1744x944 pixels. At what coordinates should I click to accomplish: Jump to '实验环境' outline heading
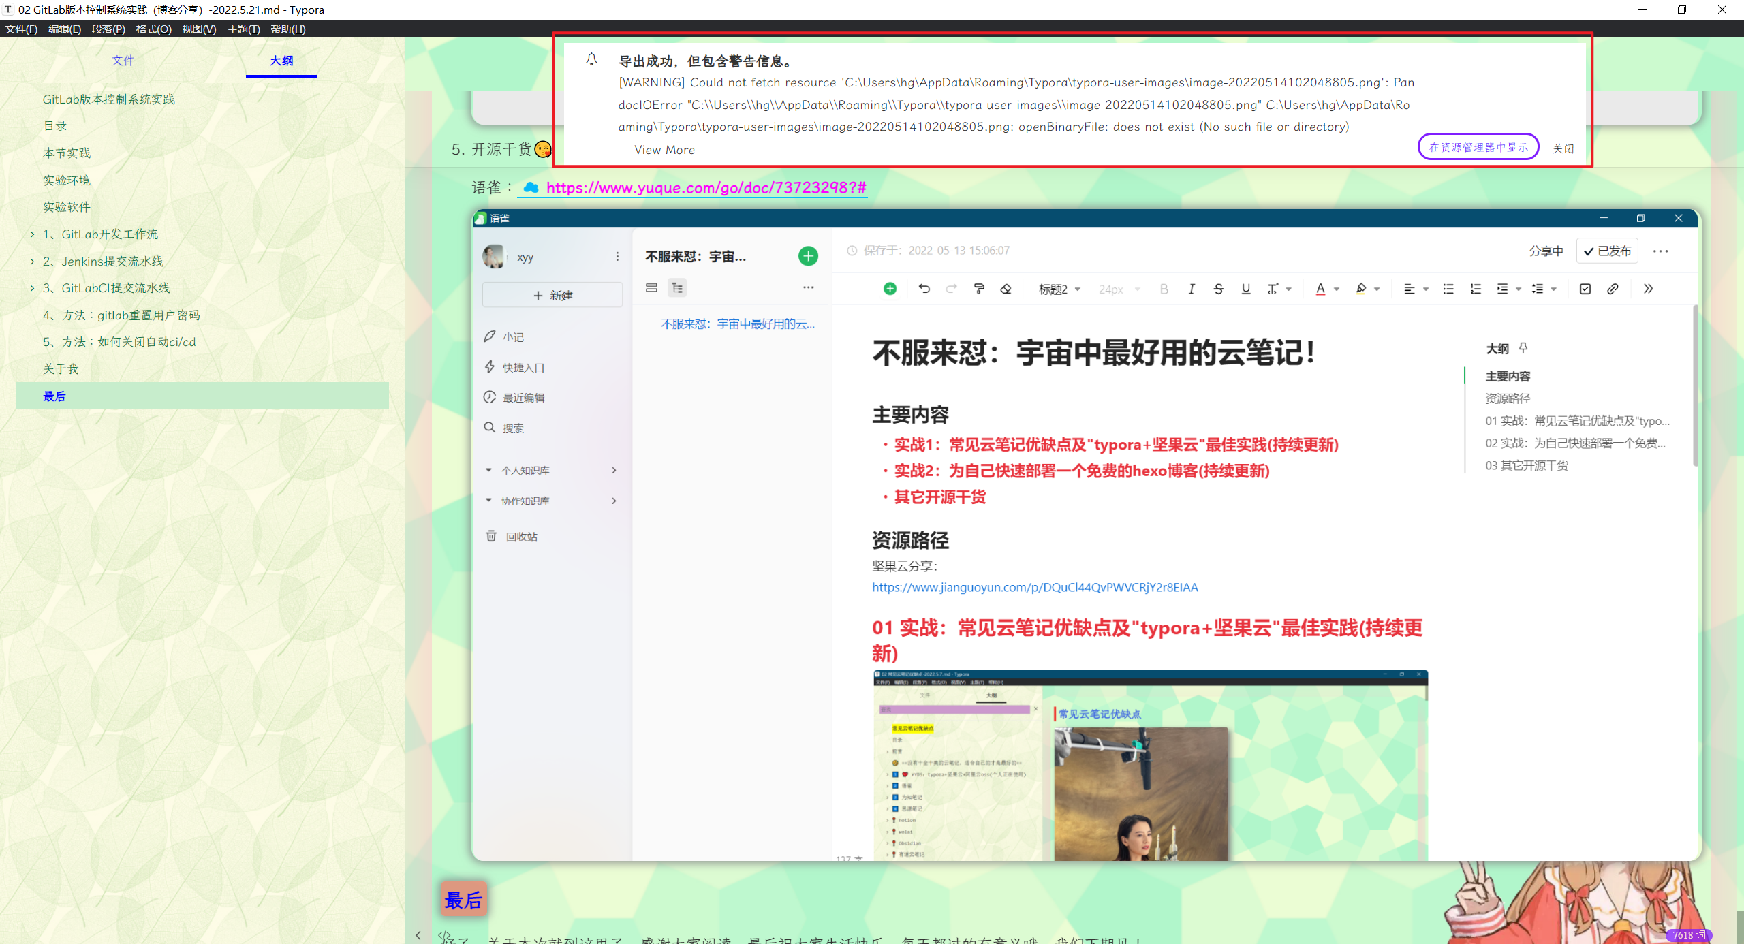[67, 180]
